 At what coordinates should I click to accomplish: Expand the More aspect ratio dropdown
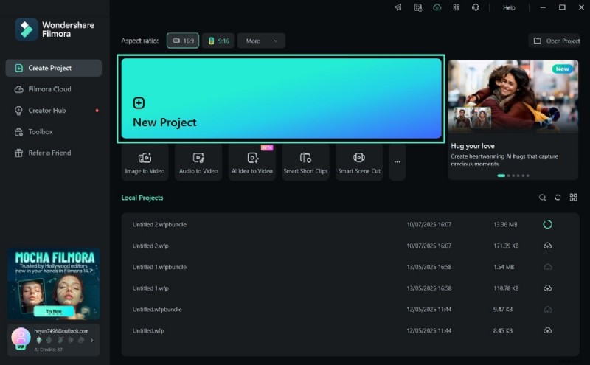click(261, 41)
